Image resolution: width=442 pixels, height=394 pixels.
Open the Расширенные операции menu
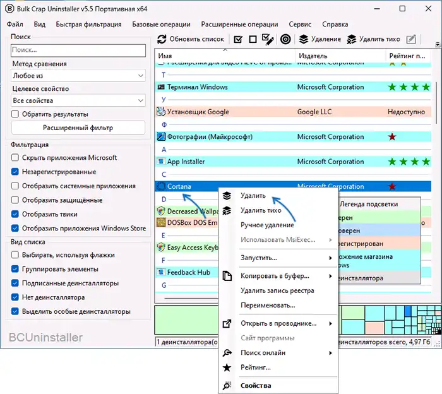click(x=239, y=24)
